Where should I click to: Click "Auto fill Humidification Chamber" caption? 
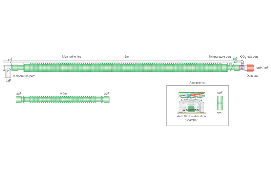pyautogui.click(x=192, y=118)
